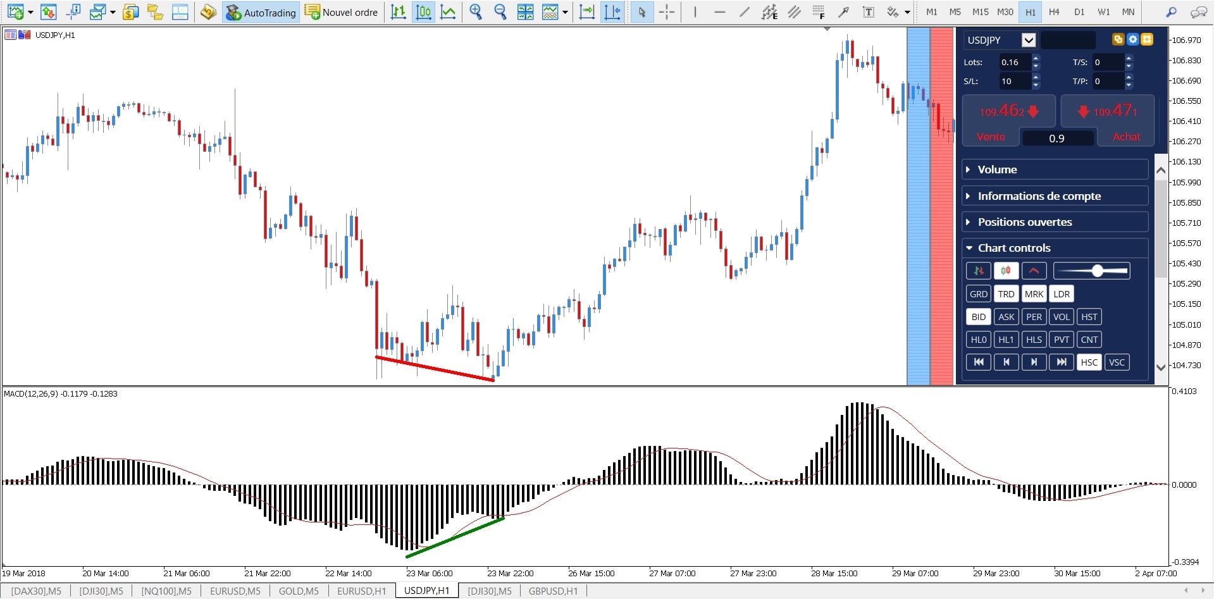This screenshot has height=599, width=1214.
Task: Insert a text label with the Text tool
Action: (x=868, y=11)
